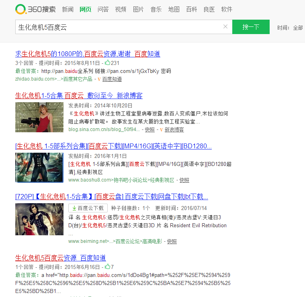Click the text 发表时间: 2014年10月20日
Image resolution: width=305 pixels, height=297 pixels.
click(x=100, y=105)
